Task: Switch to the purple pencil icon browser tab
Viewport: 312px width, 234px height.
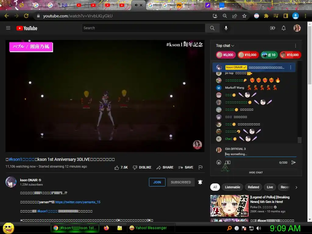Action: (x=208, y=5)
